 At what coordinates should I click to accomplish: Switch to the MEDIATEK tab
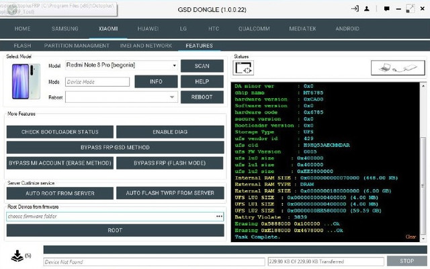click(x=302, y=28)
